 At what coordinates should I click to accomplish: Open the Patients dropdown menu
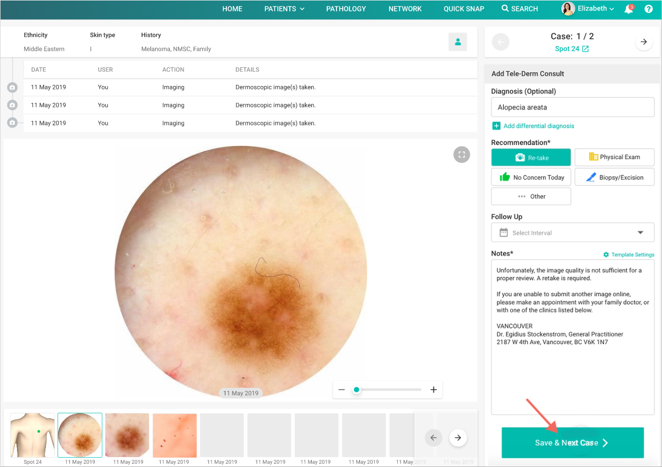tap(284, 9)
